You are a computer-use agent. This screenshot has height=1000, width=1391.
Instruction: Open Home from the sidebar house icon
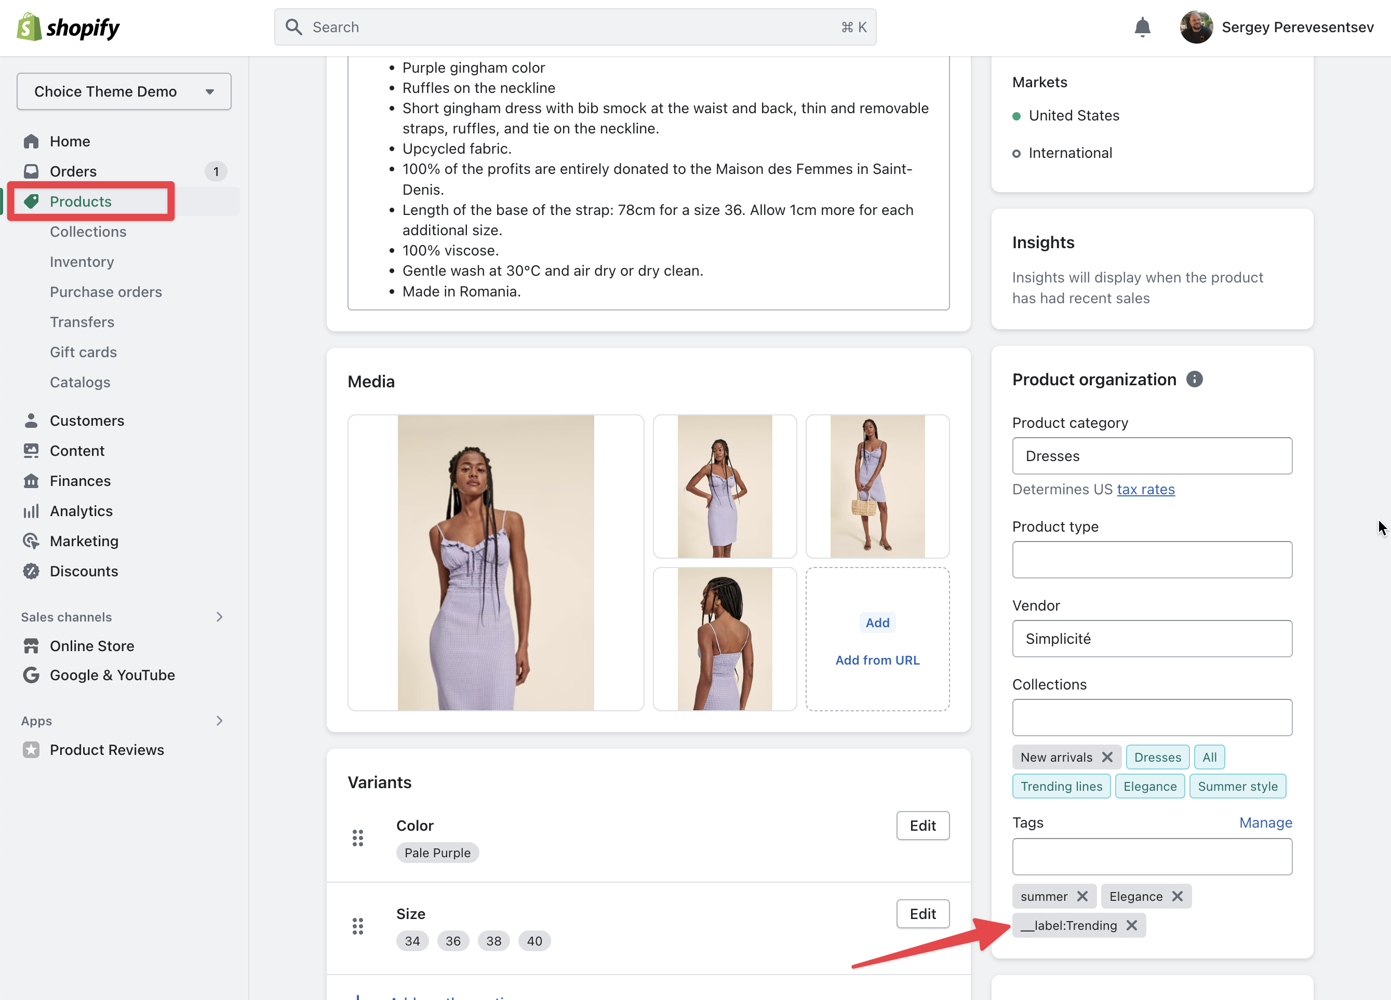click(x=31, y=141)
